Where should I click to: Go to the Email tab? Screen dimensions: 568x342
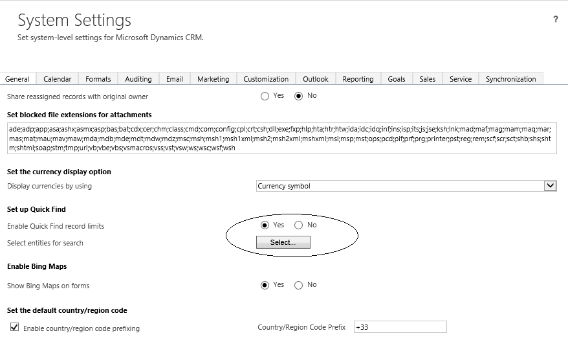coord(175,79)
